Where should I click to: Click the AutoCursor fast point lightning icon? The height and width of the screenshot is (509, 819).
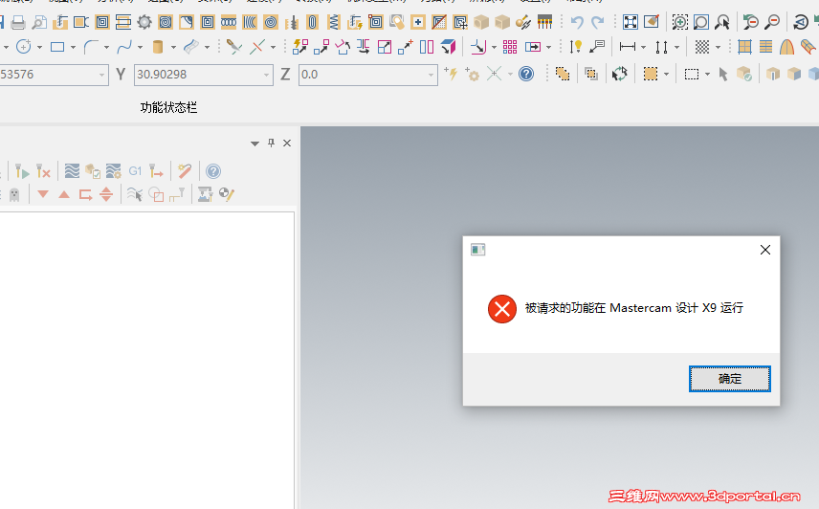pyautogui.click(x=451, y=74)
